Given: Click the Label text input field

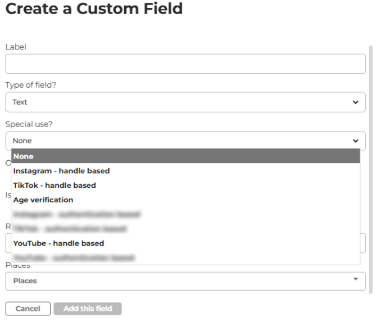Looking at the screenshot, I should [x=185, y=64].
